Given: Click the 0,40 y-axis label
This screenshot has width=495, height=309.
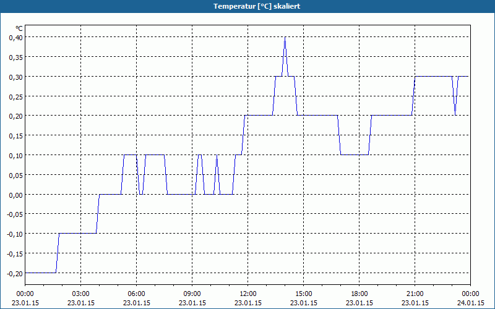Looking at the screenshot, I should point(16,38).
